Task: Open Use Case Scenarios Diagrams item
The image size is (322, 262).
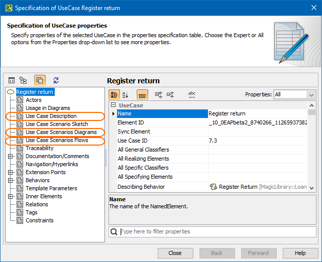Action: tap(61, 132)
